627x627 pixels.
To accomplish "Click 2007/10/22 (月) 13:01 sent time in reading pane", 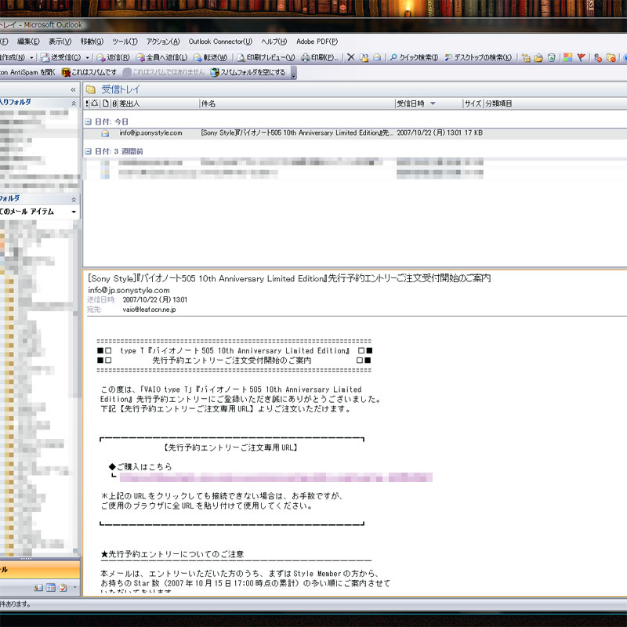I will 154,299.
